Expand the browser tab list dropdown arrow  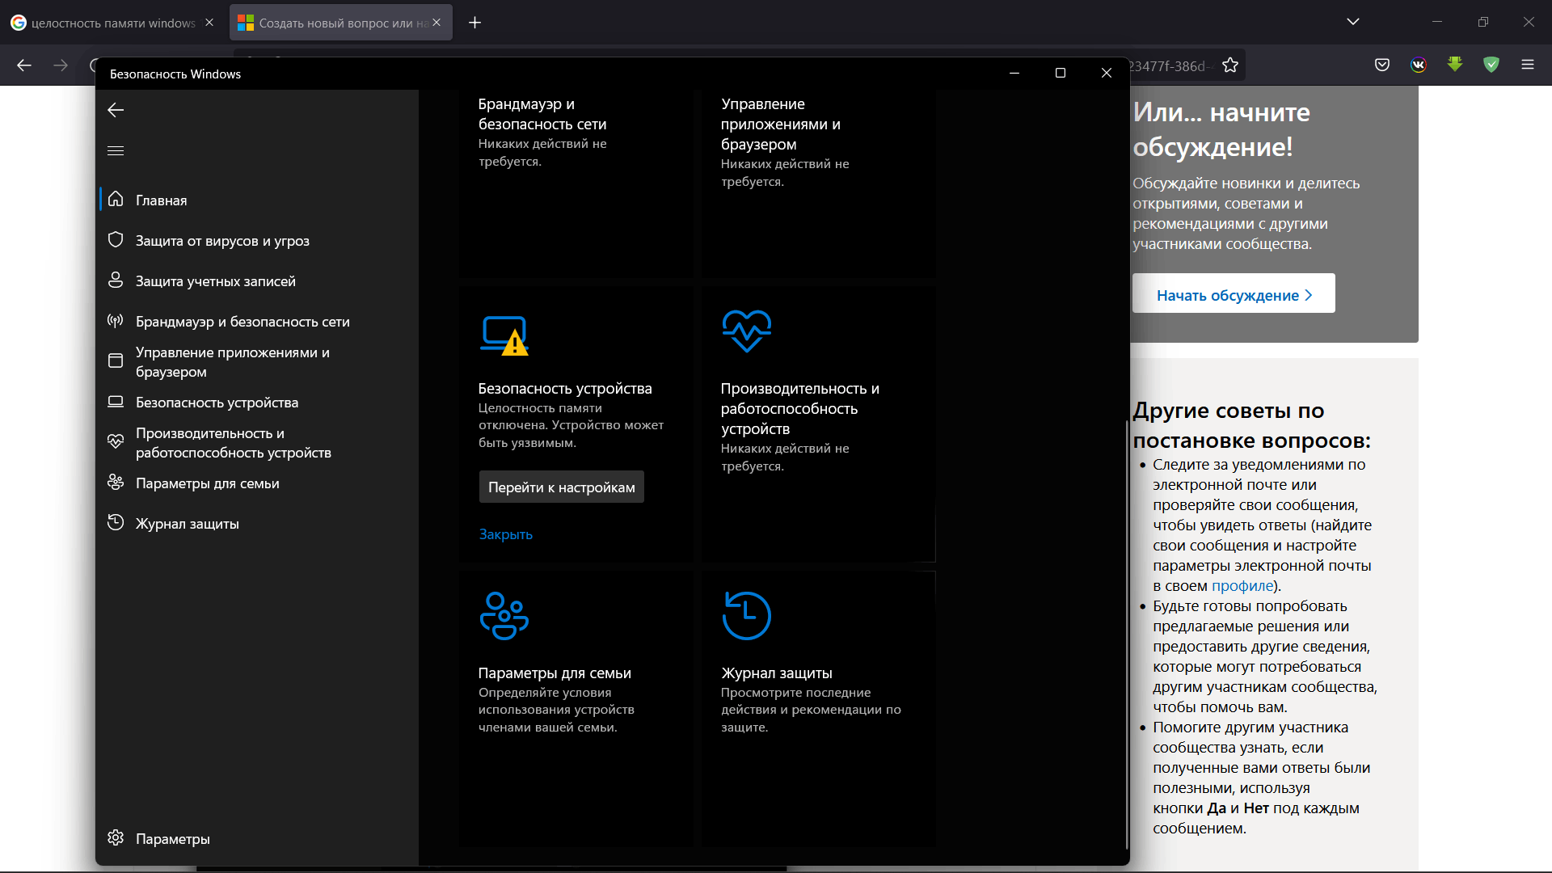[1353, 22]
